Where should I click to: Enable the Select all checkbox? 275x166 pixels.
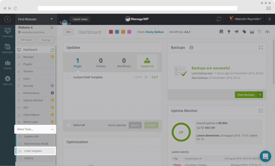[x=68, y=125]
